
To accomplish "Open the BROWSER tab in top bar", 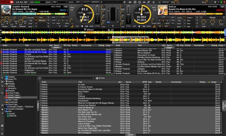I will (x=95, y=2).
